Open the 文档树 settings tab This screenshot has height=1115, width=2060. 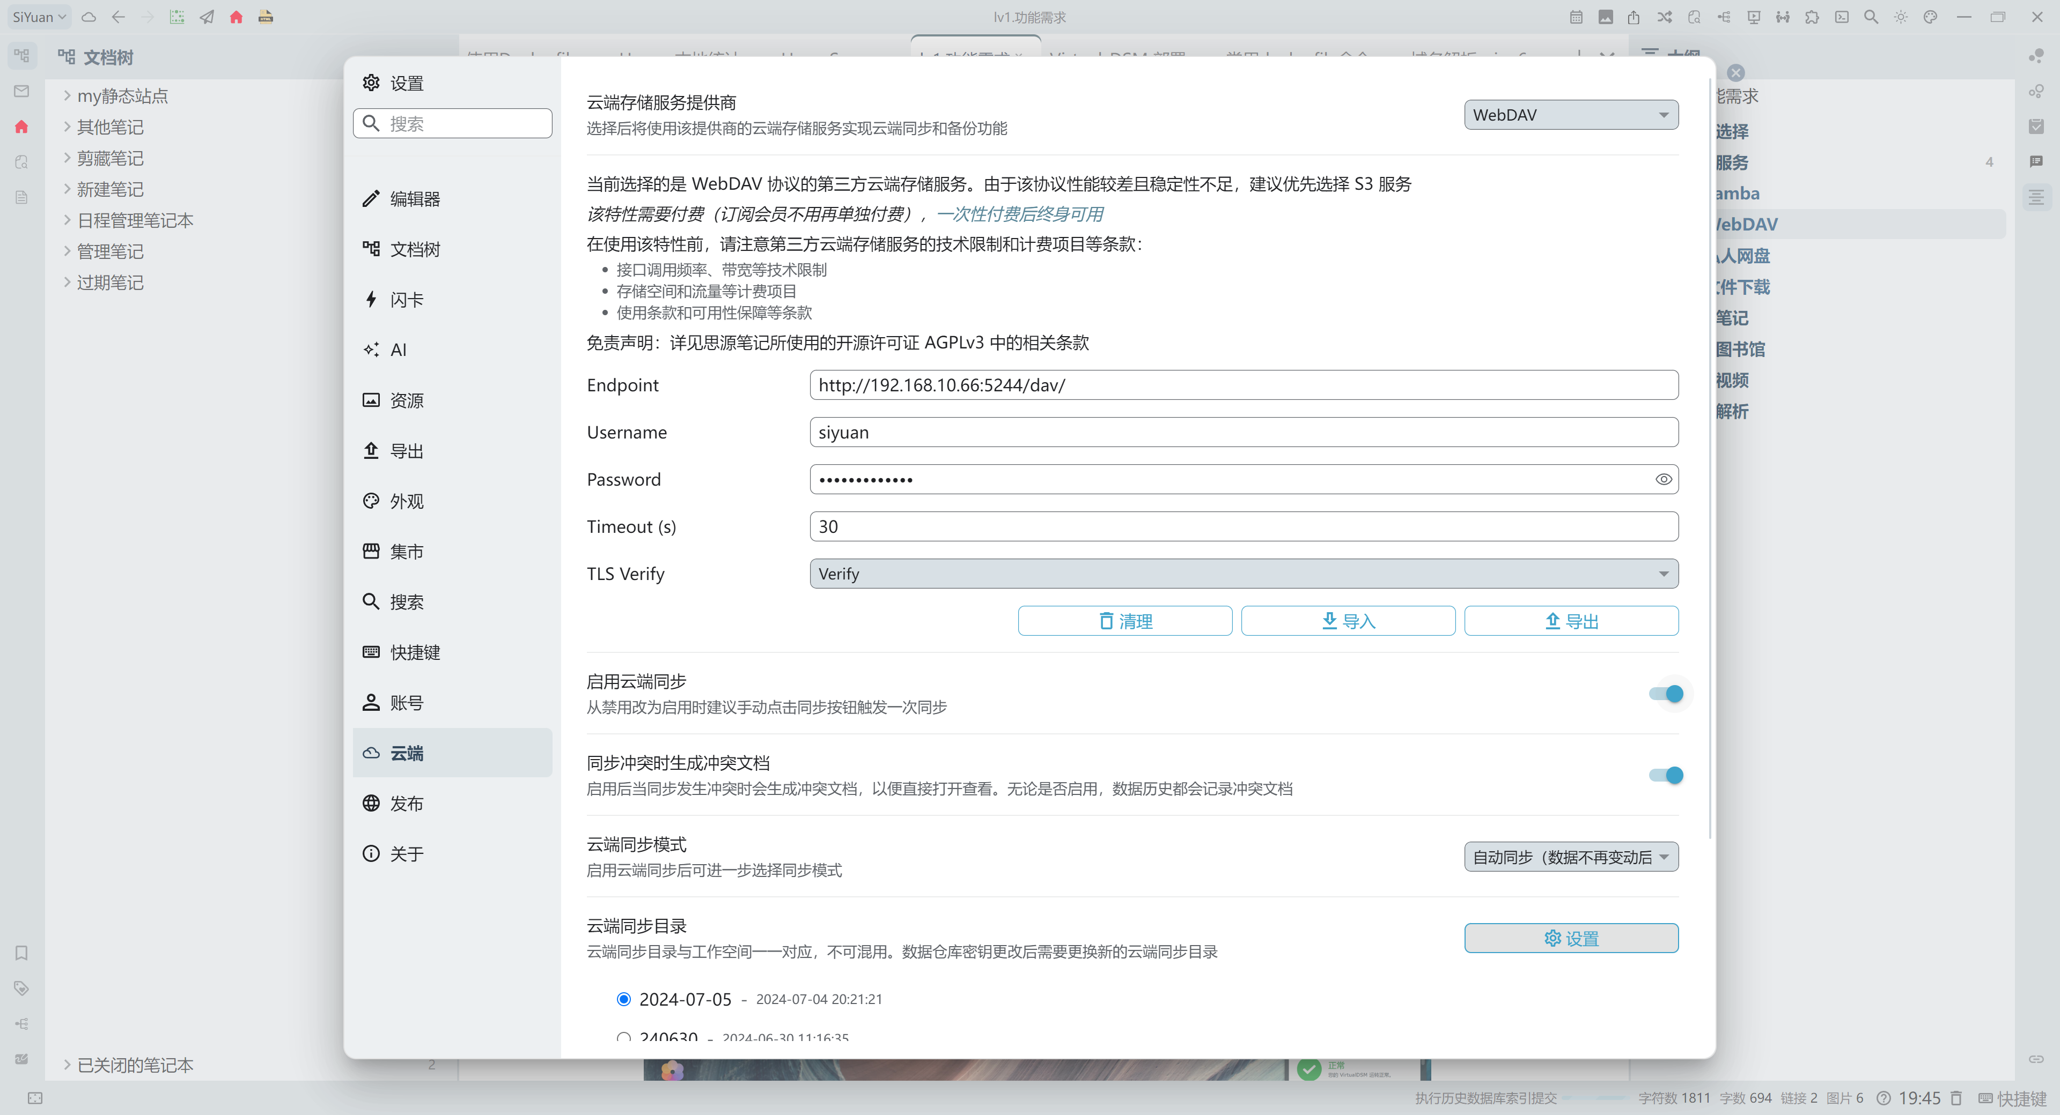click(x=452, y=249)
